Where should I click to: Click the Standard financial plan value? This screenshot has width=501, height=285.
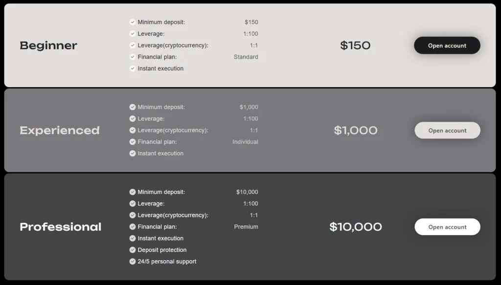point(246,57)
